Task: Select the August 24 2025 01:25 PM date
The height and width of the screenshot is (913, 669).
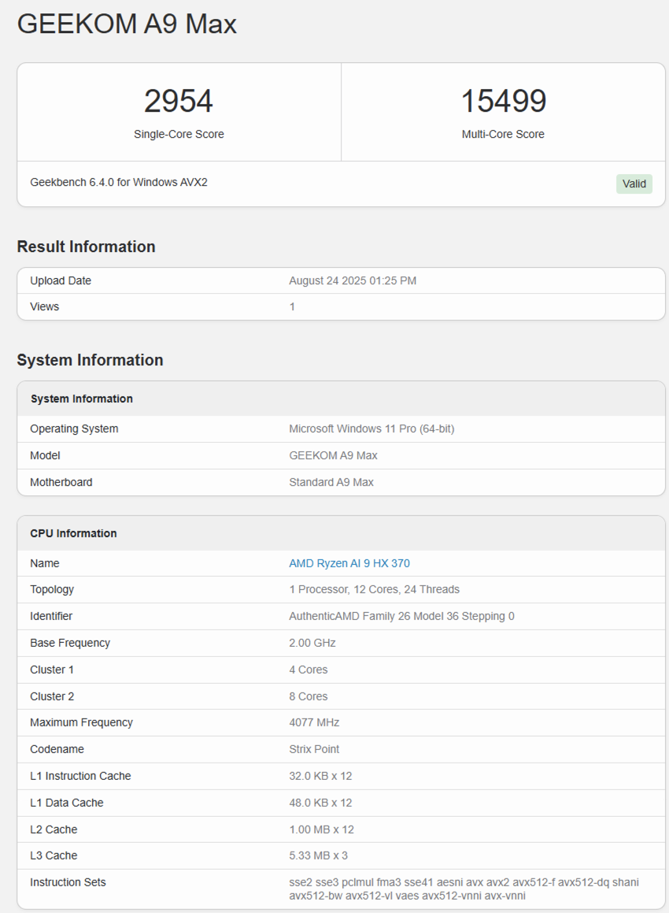Action: click(353, 280)
